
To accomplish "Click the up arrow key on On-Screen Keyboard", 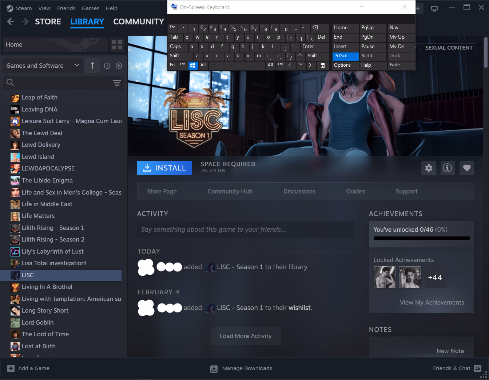I will point(300,56).
